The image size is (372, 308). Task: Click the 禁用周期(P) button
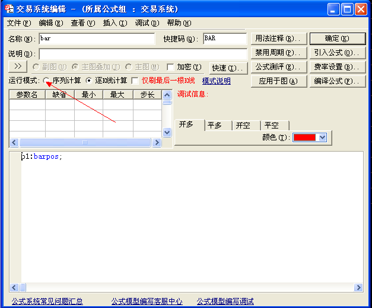[x=279, y=53]
